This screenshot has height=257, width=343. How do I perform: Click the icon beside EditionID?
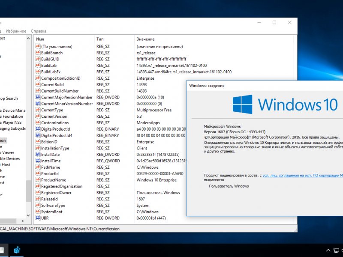click(x=38, y=142)
